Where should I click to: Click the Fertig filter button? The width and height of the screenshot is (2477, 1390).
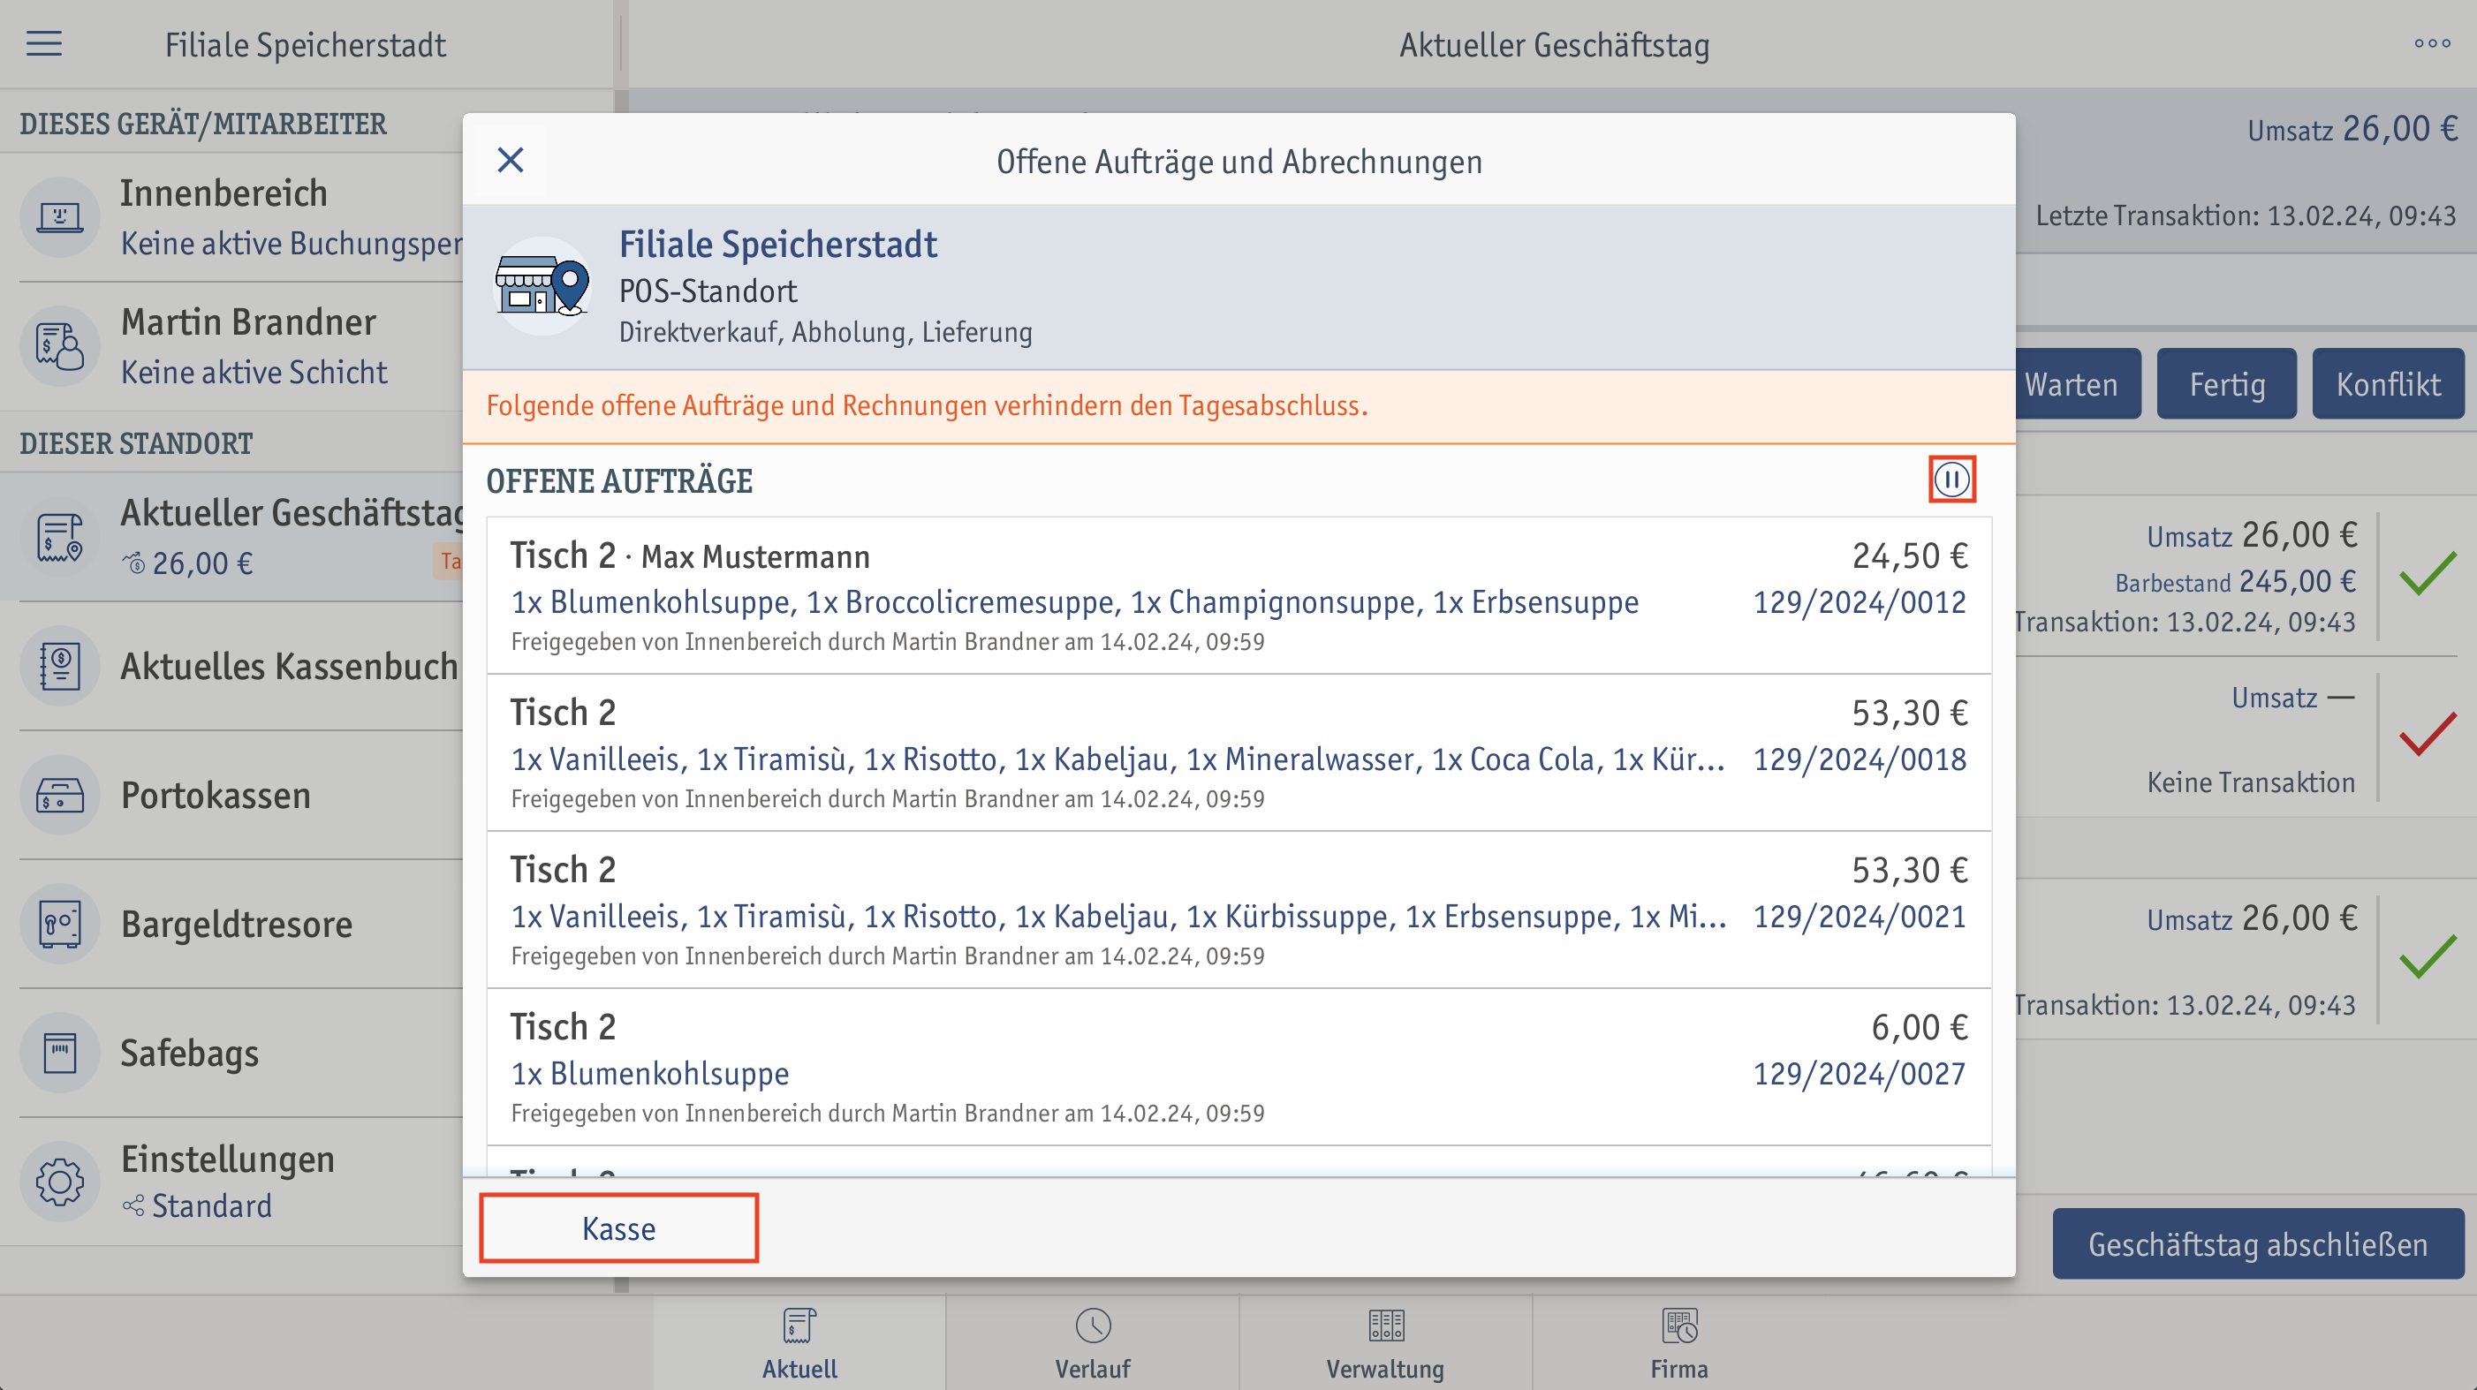(2227, 383)
